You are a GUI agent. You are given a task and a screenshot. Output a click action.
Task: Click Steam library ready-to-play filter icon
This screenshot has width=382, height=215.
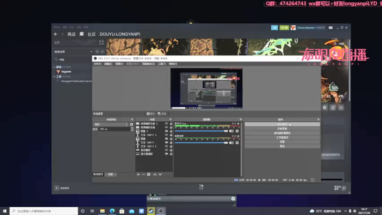pos(102,52)
